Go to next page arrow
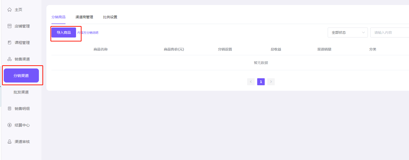Image resolution: width=409 pixels, height=160 pixels. [x=271, y=82]
